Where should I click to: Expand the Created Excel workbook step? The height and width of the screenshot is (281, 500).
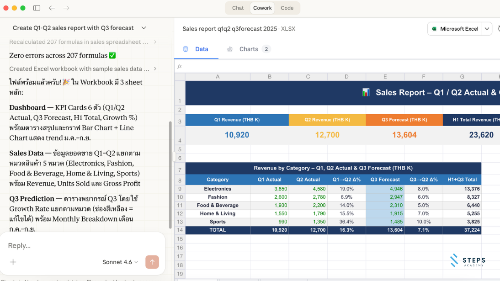(x=155, y=69)
